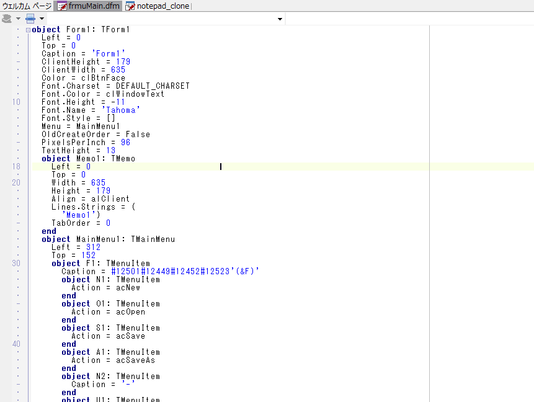Click the 'Memo1' string in Lines.Strings
Screen dimensions: 534x402
pos(78,215)
